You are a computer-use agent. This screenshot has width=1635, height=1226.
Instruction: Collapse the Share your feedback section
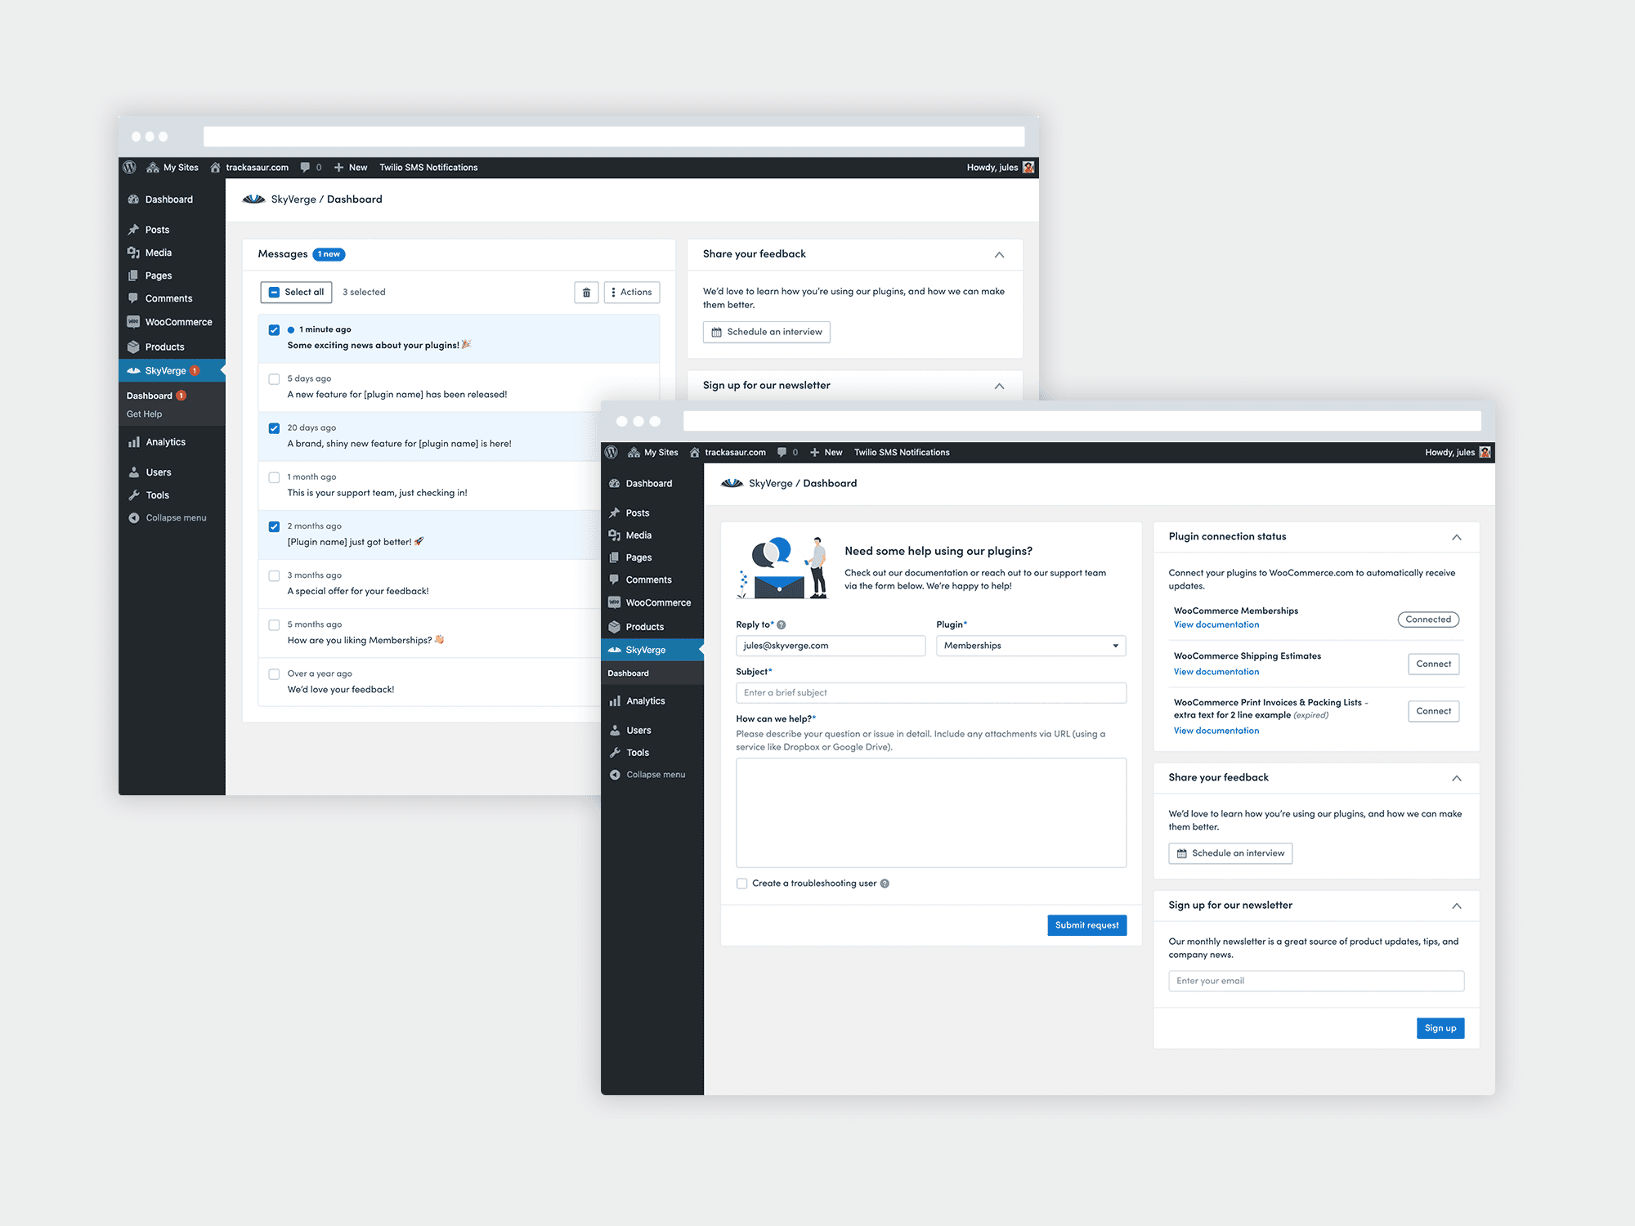click(x=1455, y=776)
